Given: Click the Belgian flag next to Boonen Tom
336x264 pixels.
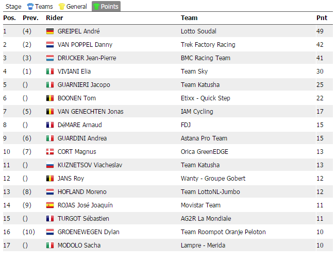Looking at the screenshot, I should [50, 98].
